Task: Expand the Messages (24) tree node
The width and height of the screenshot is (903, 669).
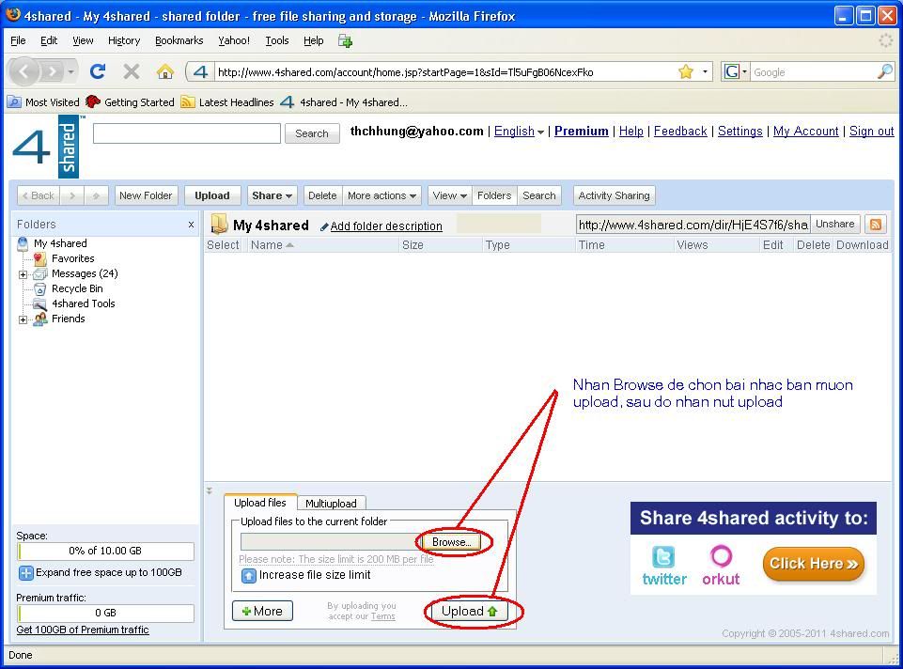Action: (x=23, y=274)
